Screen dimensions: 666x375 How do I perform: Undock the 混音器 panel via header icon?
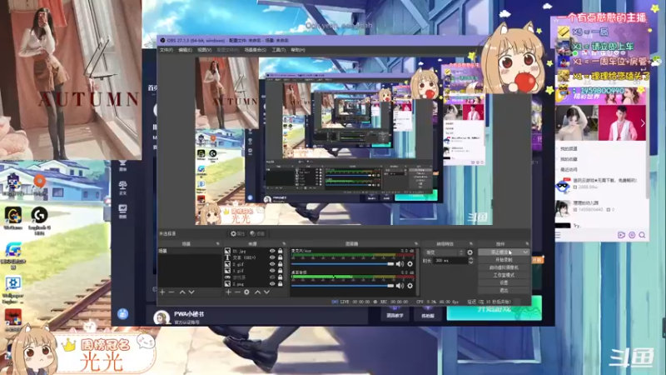point(416,243)
